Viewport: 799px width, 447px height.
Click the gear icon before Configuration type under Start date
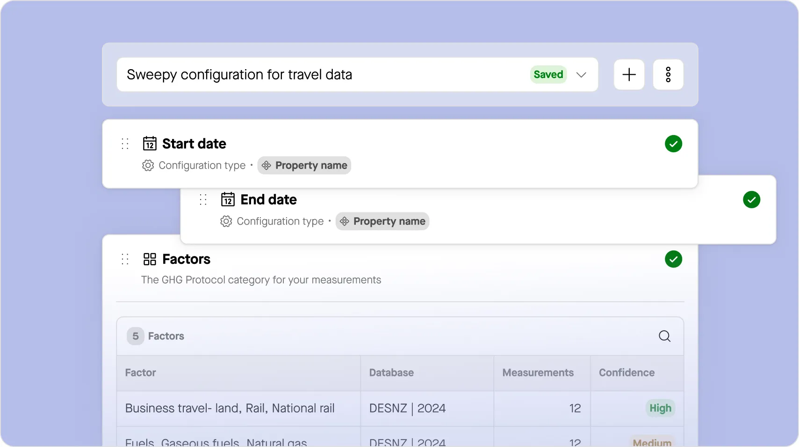pos(147,165)
